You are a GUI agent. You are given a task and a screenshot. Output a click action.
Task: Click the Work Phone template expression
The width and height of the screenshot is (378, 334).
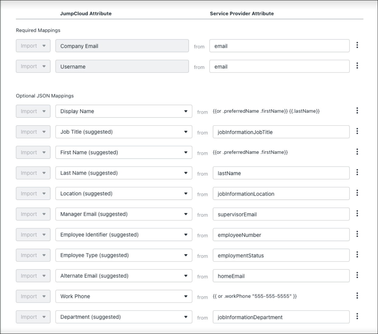255,296
